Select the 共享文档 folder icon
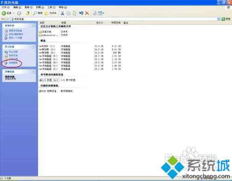Viewport: 232px width, 181px height. pos(40,32)
